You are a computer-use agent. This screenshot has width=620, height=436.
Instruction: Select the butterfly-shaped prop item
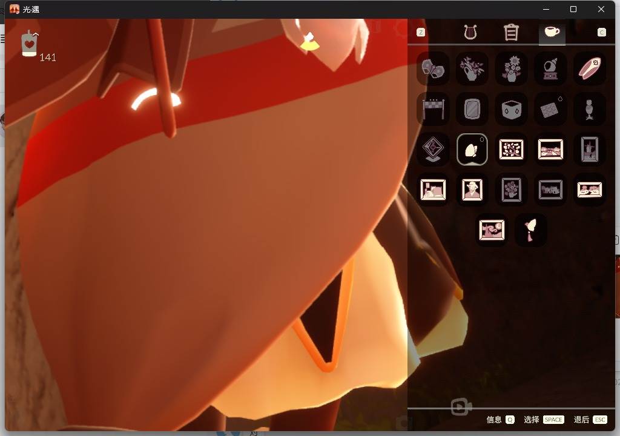[433, 68]
